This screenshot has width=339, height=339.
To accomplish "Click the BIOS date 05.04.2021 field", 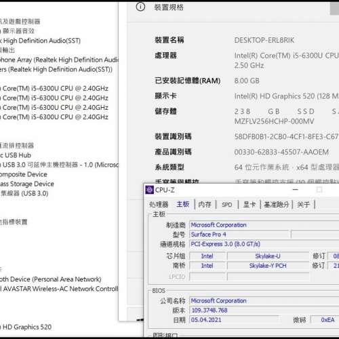I will coord(235,320).
